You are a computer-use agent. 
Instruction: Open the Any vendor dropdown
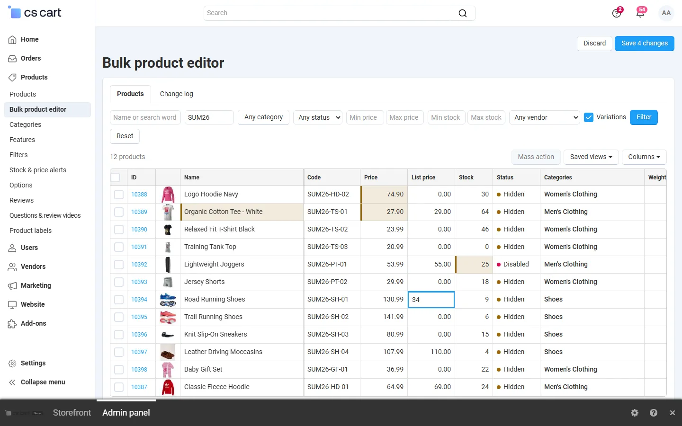545,117
